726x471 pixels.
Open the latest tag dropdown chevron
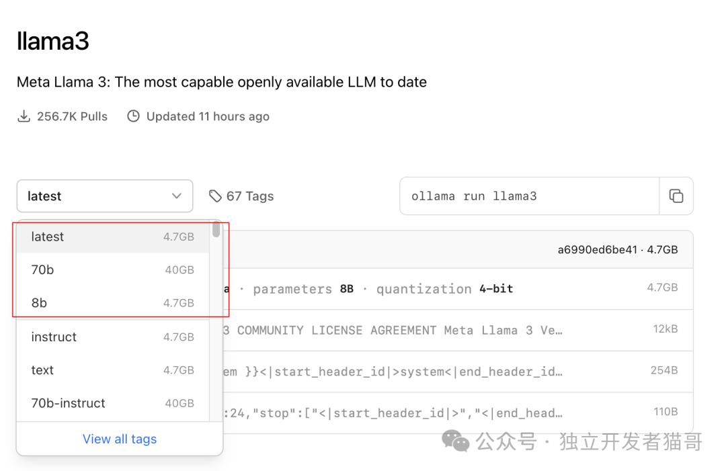pyautogui.click(x=177, y=196)
